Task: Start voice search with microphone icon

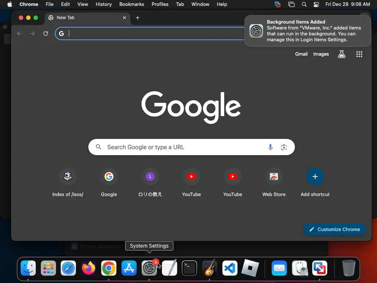Action: pyautogui.click(x=270, y=147)
